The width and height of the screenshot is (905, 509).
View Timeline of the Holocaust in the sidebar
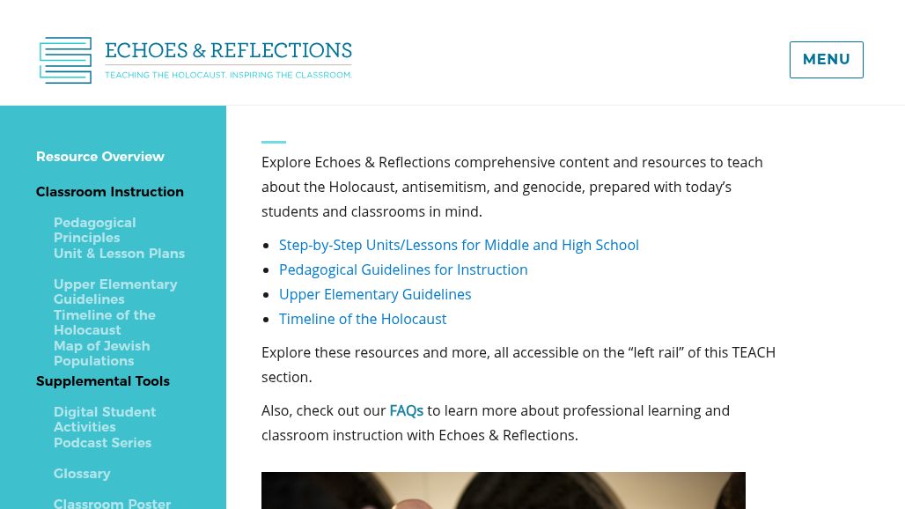105,322
